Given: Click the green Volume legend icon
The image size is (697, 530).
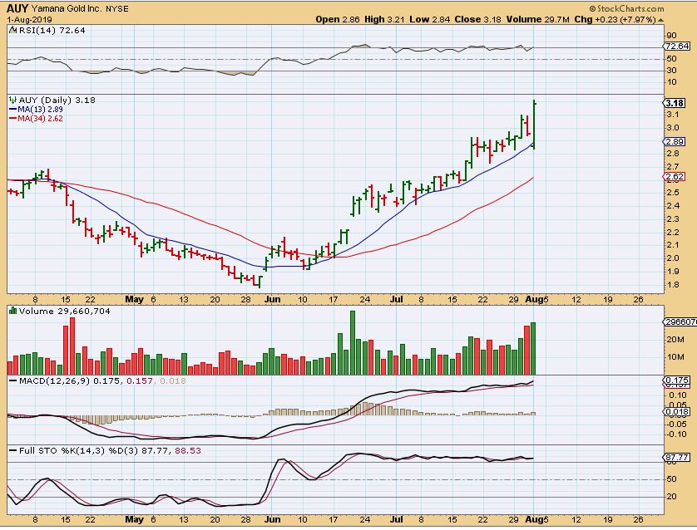Looking at the screenshot, I should pos(12,311).
